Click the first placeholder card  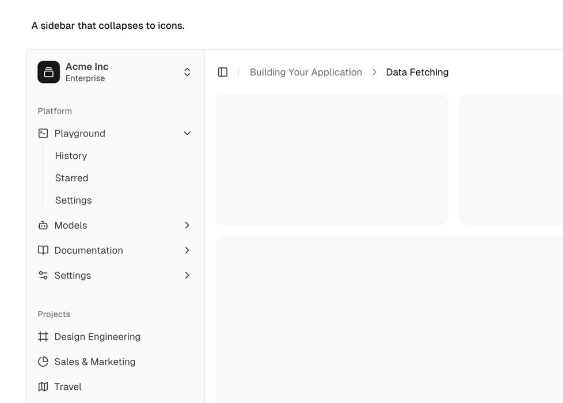point(332,159)
